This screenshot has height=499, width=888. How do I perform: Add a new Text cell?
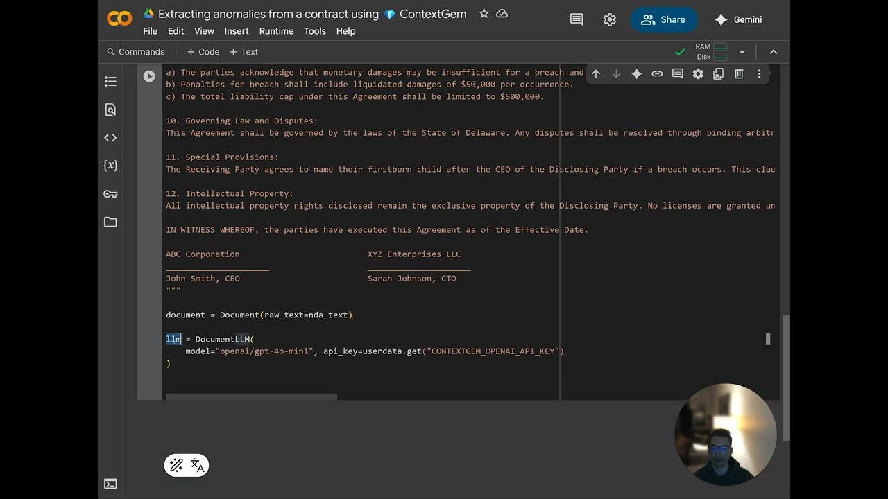point(244,52)
